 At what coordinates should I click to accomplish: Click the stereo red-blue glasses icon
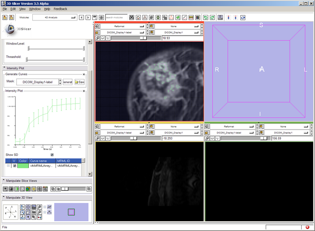pyautogui.click(x=40, y=217)
